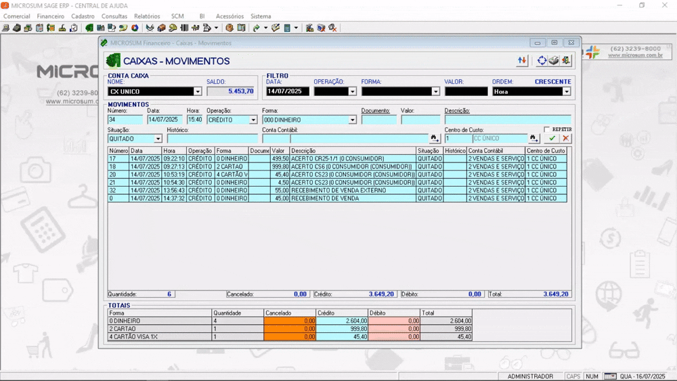
Task: Click the Descrição input field
Action: [508, 120]
